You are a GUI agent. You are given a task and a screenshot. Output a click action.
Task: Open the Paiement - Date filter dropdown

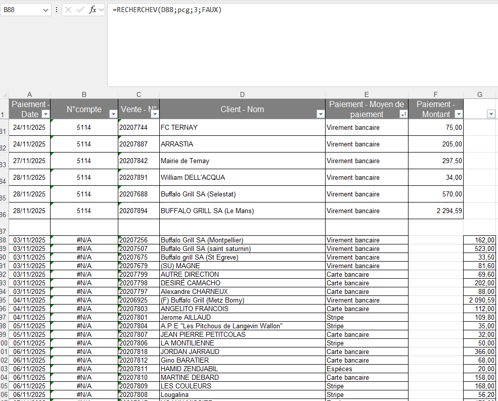(x=46, y=114)
